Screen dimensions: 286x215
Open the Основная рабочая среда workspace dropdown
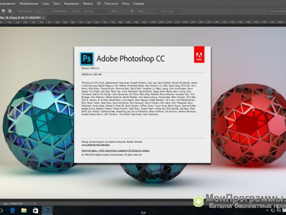[277, 11]
